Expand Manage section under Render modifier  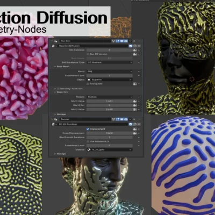point(55,154)
